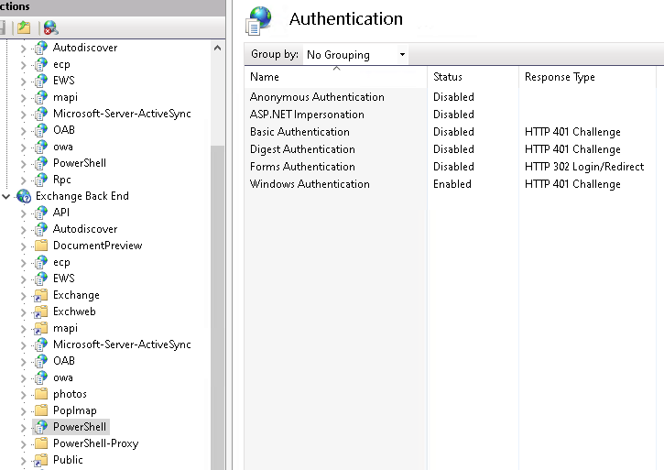The image size is (664, 470).
Task: Click the connections tree scroll up arrow
Action: (x=218, y=48)
